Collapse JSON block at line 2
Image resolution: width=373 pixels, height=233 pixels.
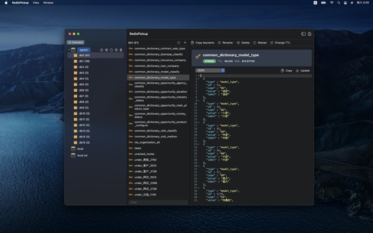pos(199,78)
